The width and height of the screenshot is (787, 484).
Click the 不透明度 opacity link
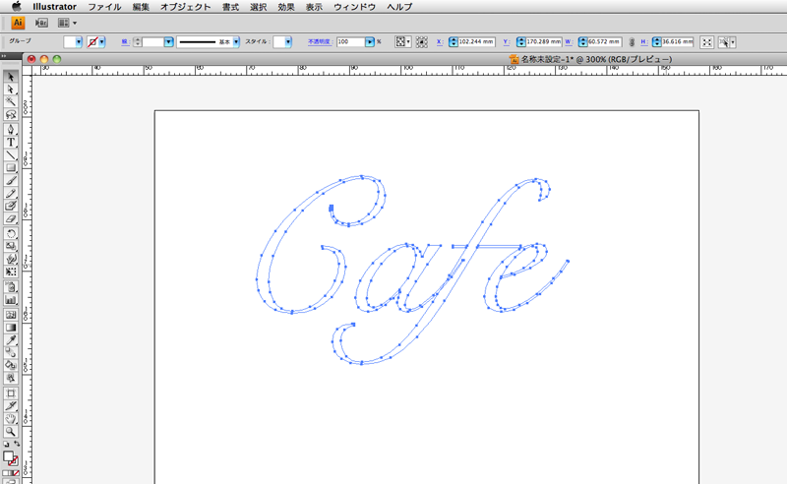click(x=319, y=42)
